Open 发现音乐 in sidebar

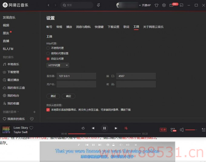click(x=9, y=18)
